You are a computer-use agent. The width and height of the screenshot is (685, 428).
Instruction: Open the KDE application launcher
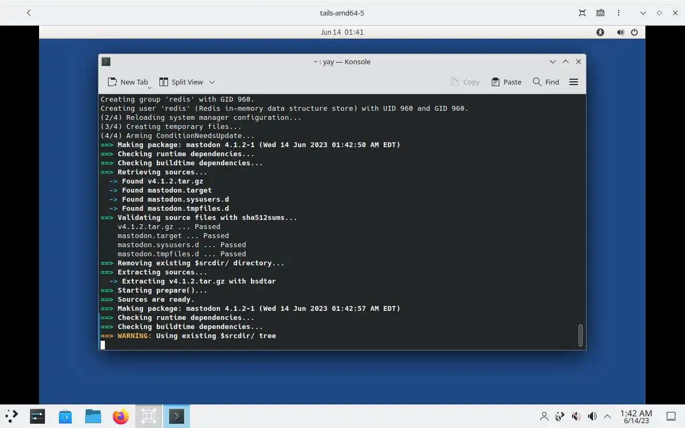(x=11, y=416)
